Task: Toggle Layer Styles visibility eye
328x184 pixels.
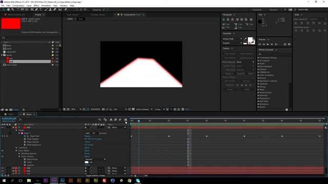Action: pos(2,151)
